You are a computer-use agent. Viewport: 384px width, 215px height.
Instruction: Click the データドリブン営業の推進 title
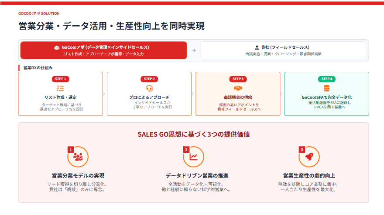click(x=197, y=176)
